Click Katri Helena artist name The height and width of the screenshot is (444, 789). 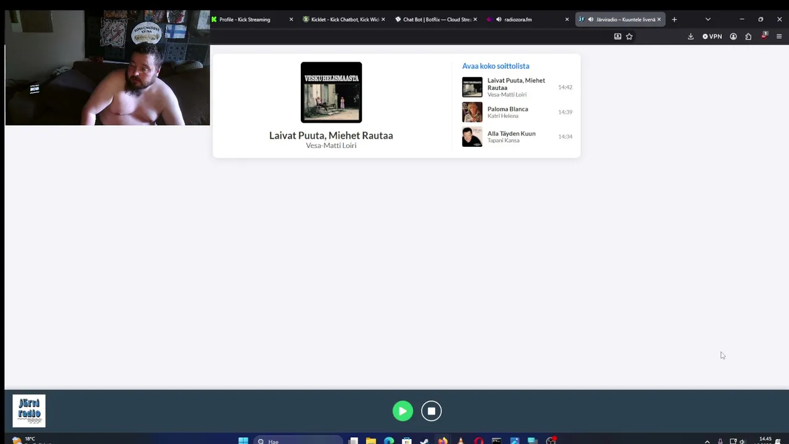pyautogui.click(x=503, y=116)
